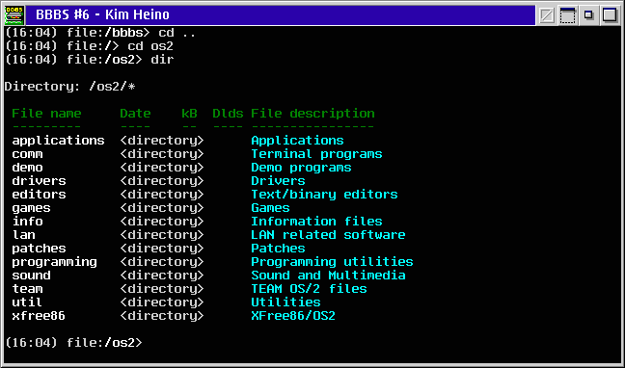This screenshot has width=625, height=368.
Task: Click the bottom file:/os2> command prompt
Action: tap(73, 343)
